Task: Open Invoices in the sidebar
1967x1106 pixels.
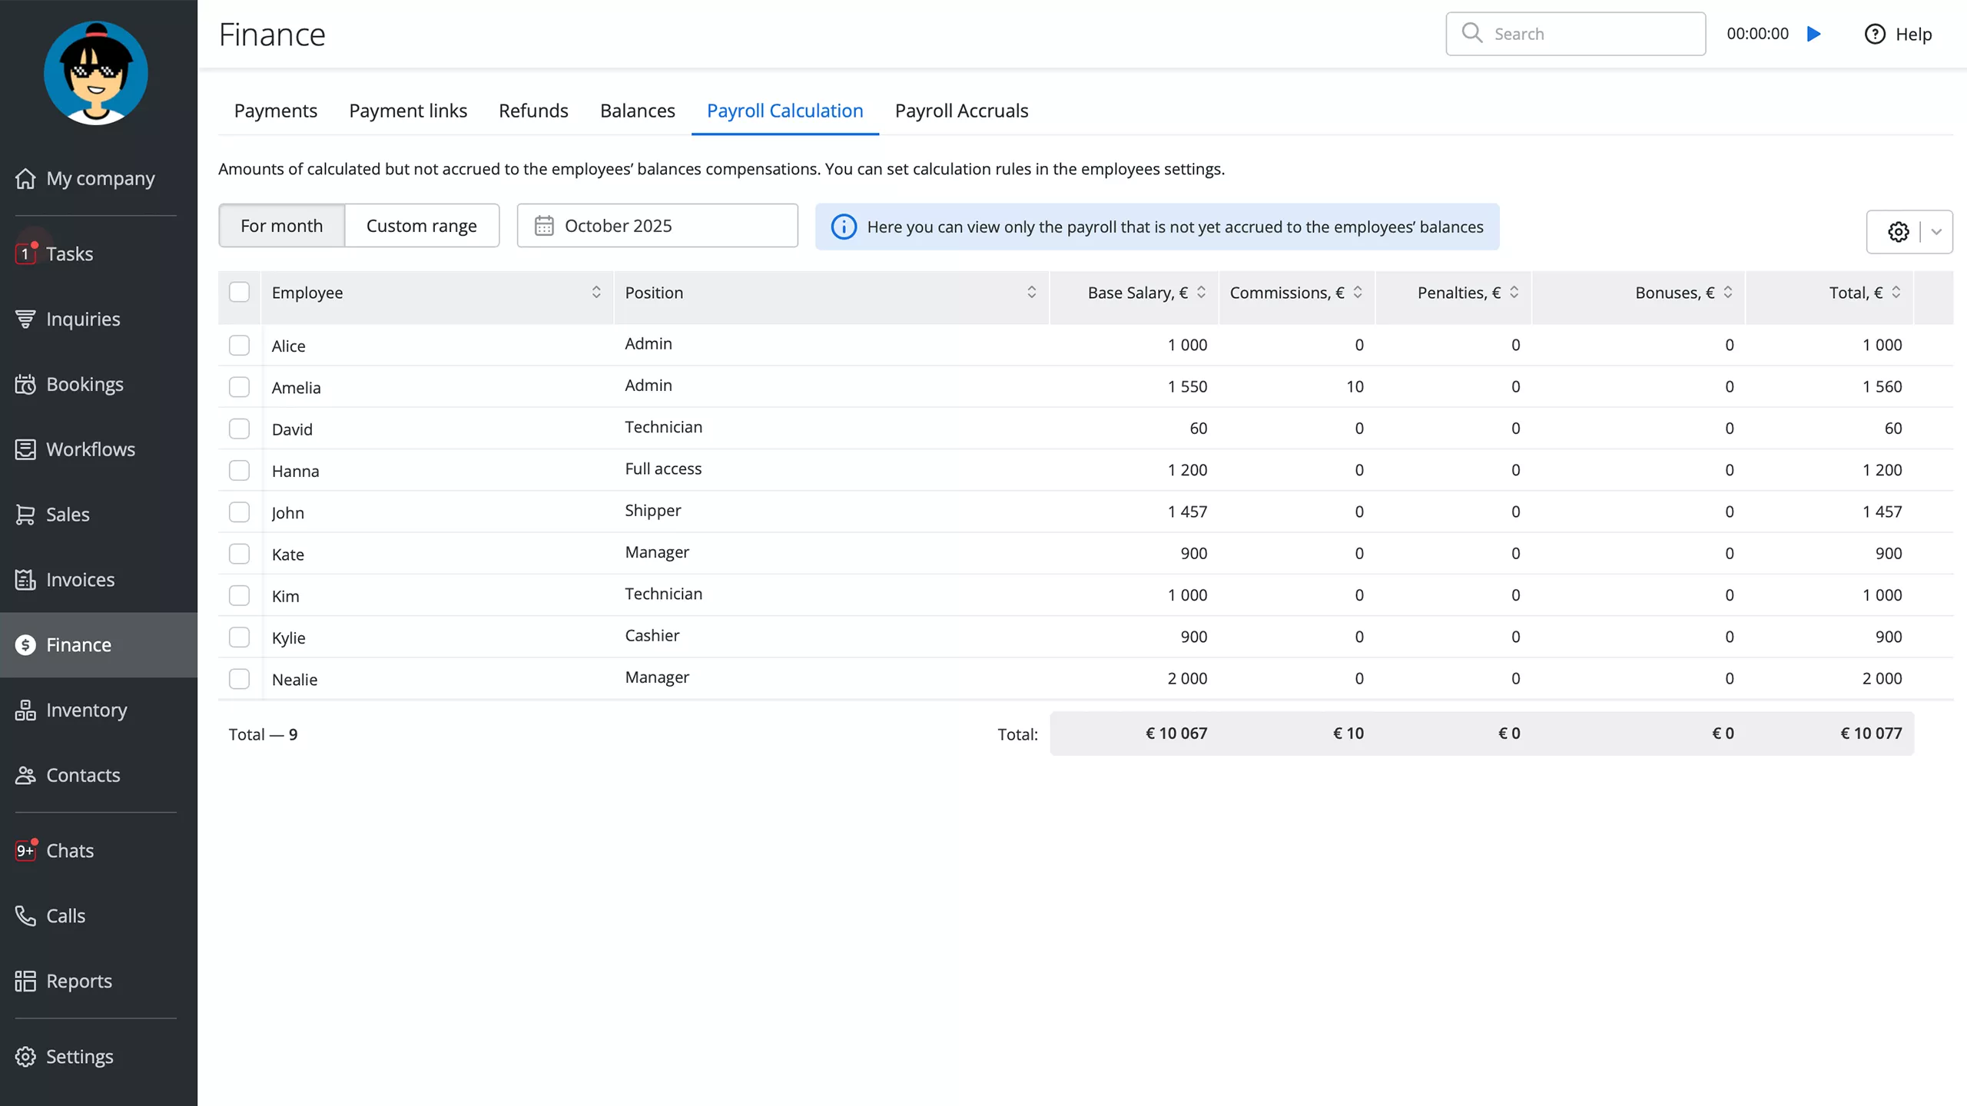Action: coord(80,579)
